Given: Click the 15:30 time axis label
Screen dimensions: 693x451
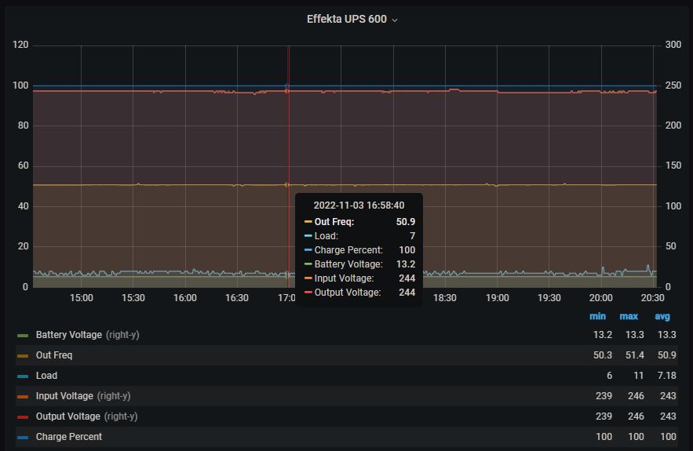Looking at the screenshot, I should tap(133, 298).
